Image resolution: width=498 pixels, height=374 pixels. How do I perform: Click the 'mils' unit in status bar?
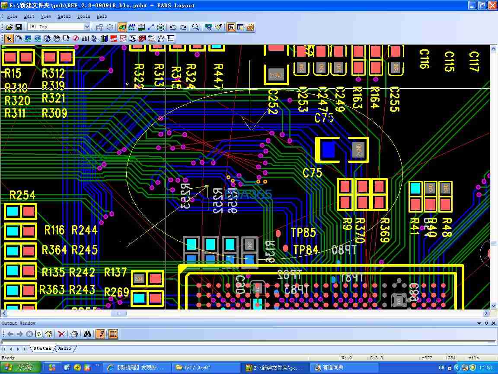click(473, 358)
